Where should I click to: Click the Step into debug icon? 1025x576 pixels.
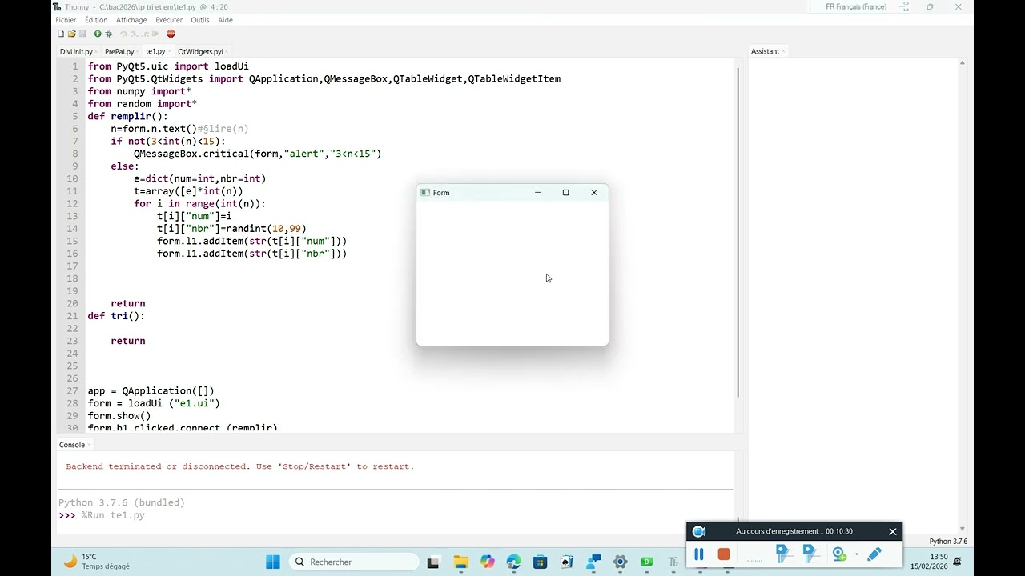(x=134, y=34)
